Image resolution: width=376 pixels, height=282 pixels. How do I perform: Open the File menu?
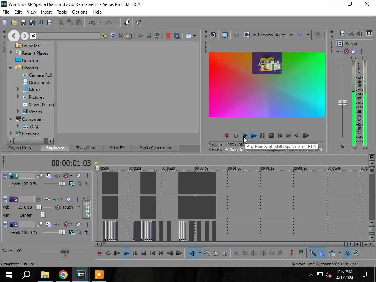coord(6,12)
